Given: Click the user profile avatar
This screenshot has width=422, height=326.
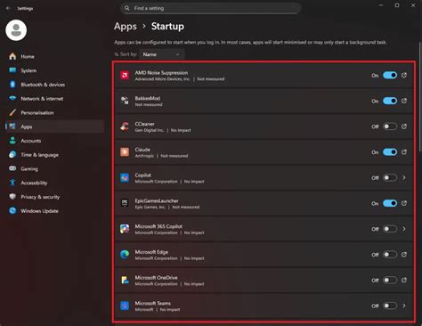Looking at the screenshot, I should click(16, 30).
